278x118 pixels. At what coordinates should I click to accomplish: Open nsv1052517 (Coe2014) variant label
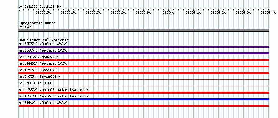pos(37,70)
